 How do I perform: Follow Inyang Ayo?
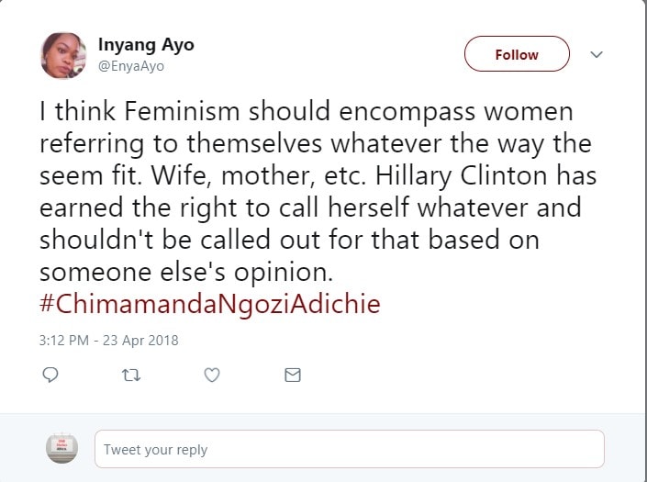pos(517,54)
